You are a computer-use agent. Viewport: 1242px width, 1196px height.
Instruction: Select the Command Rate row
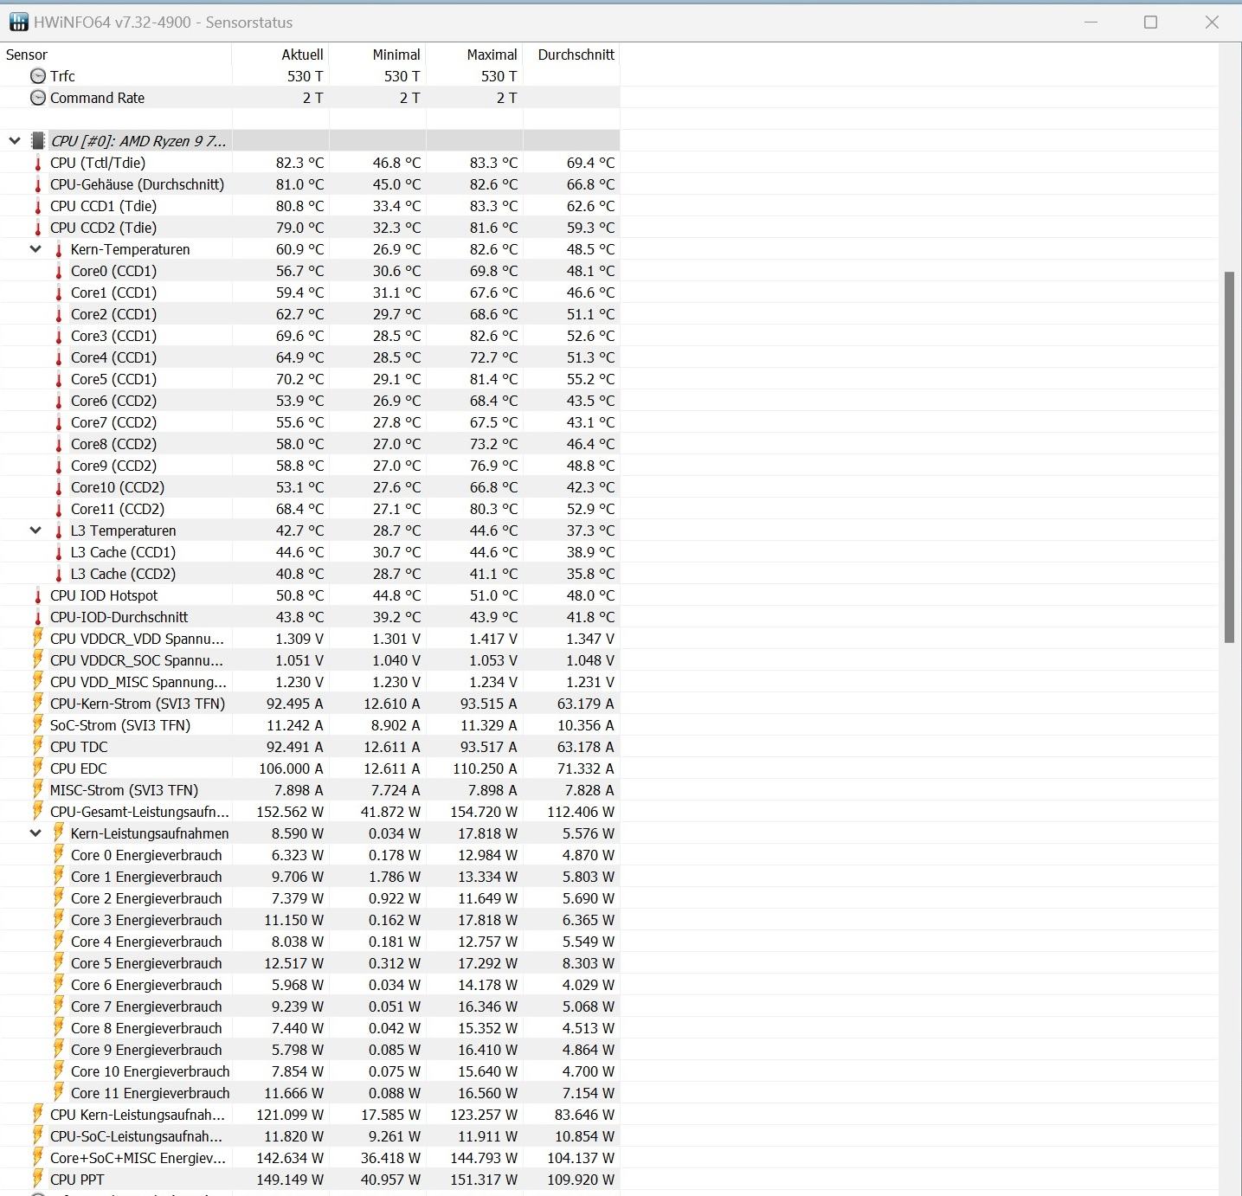310,98
